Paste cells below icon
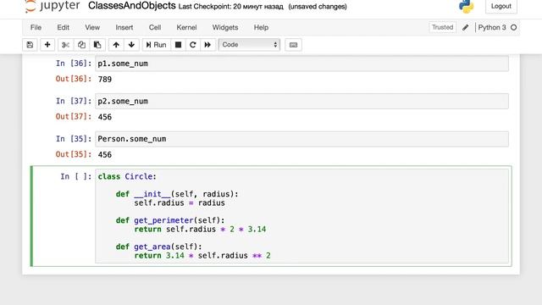Screen dimensions: 542x305 coord(97,45)
